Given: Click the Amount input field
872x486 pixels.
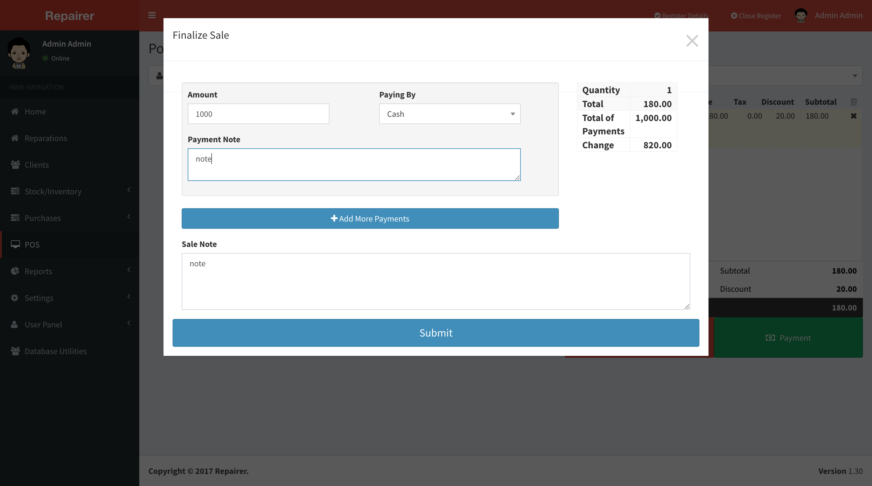Looking at the screenshot, I should pos(258,114).
